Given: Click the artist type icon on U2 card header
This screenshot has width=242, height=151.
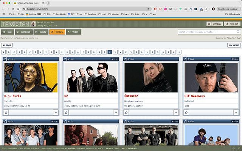Looking at the screenshot, I should tap(65, 59).
